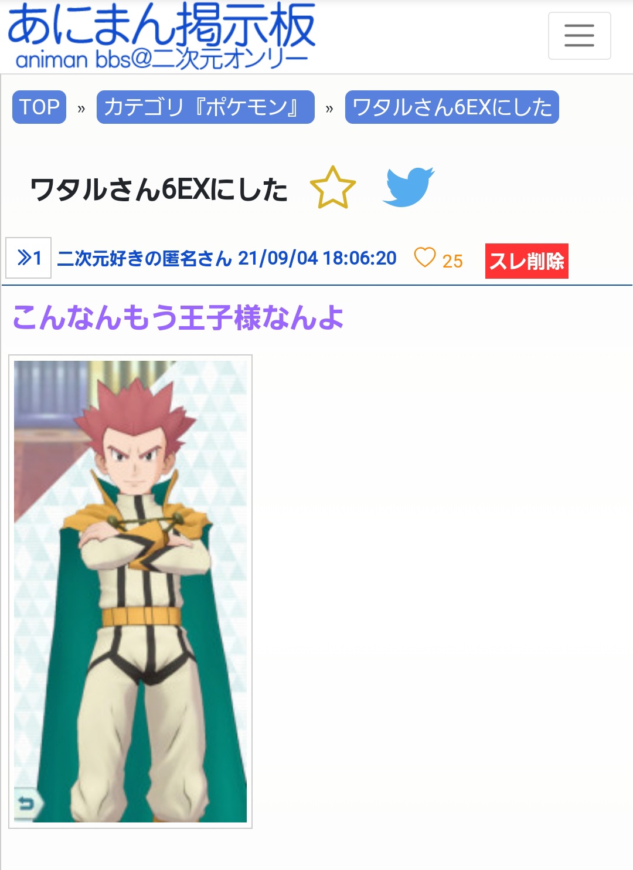Like the post with the heart icon

tap(425, 258)
